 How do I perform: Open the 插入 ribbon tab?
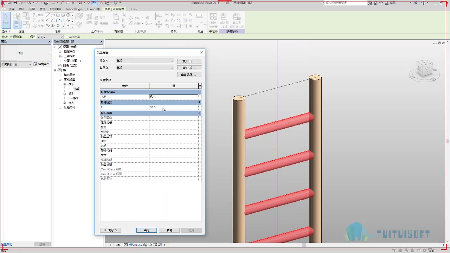click(x=22, y=9)
